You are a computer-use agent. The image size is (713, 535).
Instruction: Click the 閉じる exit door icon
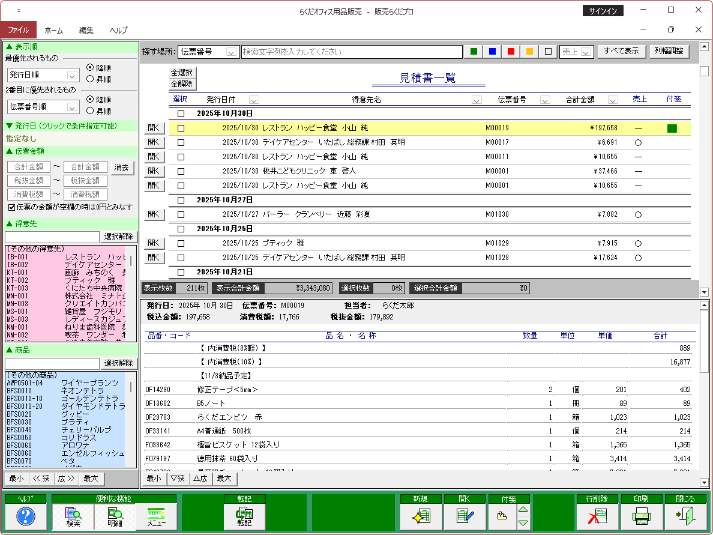tap(685, 516)
